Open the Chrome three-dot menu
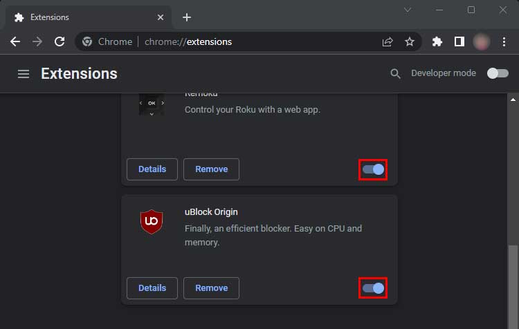 tap(504, 41)
